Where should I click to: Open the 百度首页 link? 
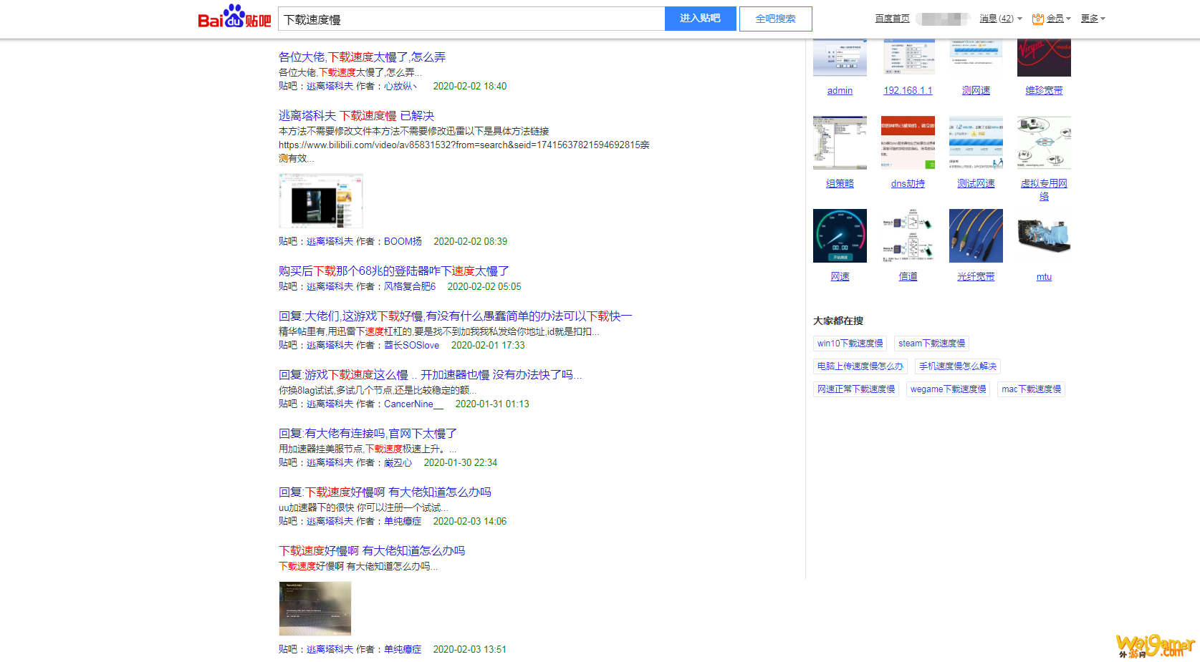[x=892, y=19]
